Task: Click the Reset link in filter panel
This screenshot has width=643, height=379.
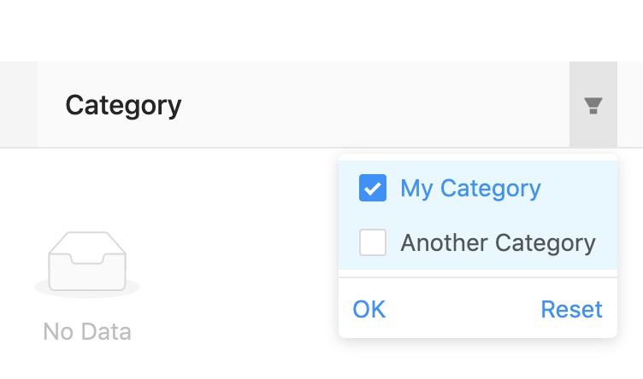Action: click(571, 309)
